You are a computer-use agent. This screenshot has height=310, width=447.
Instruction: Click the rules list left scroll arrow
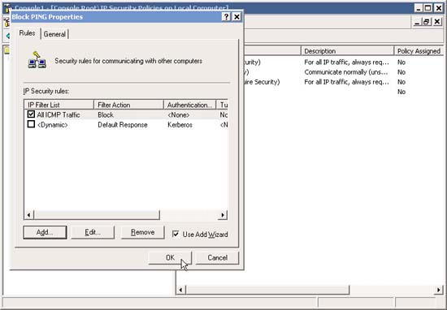(28, 215)
